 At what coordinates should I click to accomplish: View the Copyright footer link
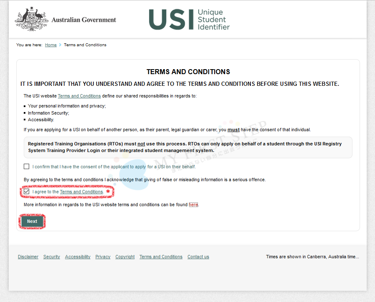click(125, 257)
